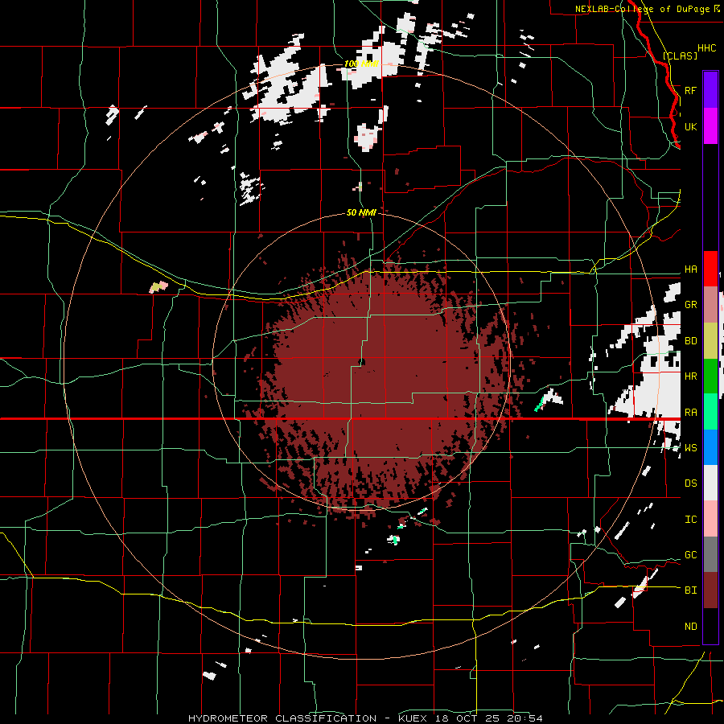The width and height of the screenshot is (724, 724).
Task: Click the brown BI legend swatch
Action: (x=710, y=590)
